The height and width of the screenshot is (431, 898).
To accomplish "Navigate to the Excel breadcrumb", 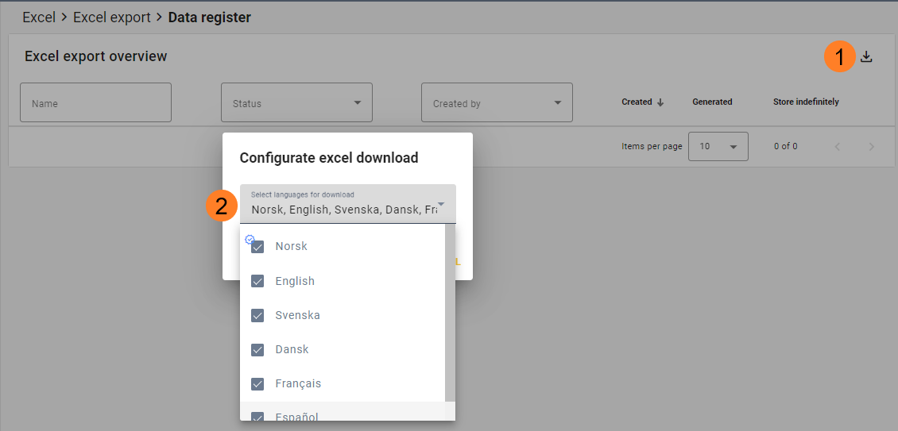I will (x=39, y=17).
